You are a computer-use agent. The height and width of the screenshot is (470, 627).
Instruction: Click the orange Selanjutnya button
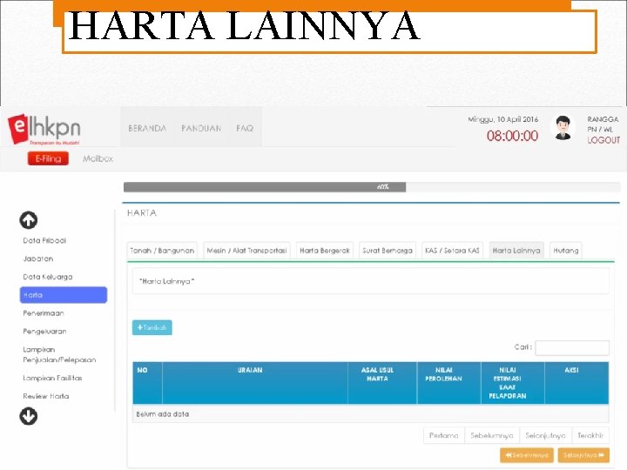583,455
